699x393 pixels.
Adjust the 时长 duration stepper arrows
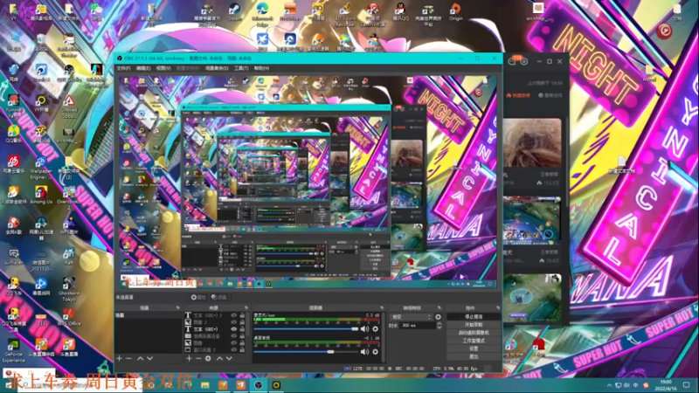click(x=439, y=326)
